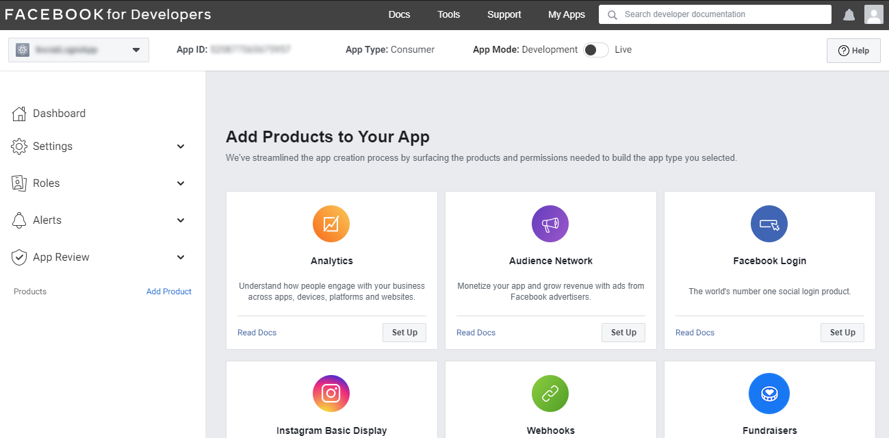Toggle App Mode to Live

[596, 50]
